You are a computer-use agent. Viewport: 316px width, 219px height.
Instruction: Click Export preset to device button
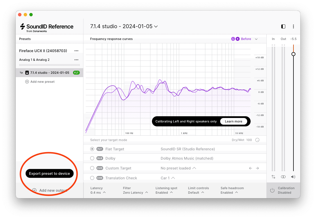tap(49, 173)
